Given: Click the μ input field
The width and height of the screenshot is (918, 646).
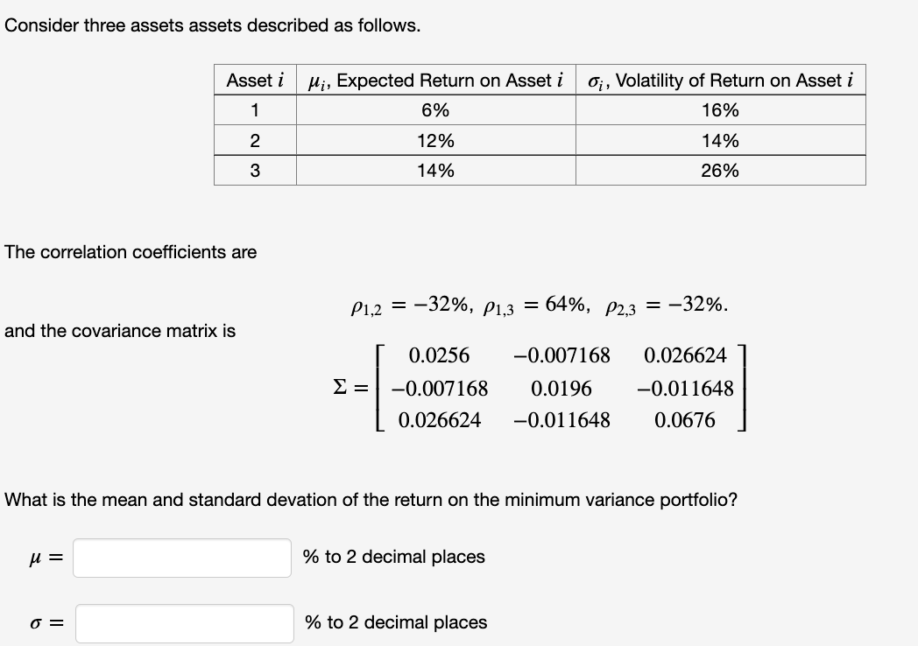Looking at the screenshot, I should pyautogui.click(x=181, y=557).
